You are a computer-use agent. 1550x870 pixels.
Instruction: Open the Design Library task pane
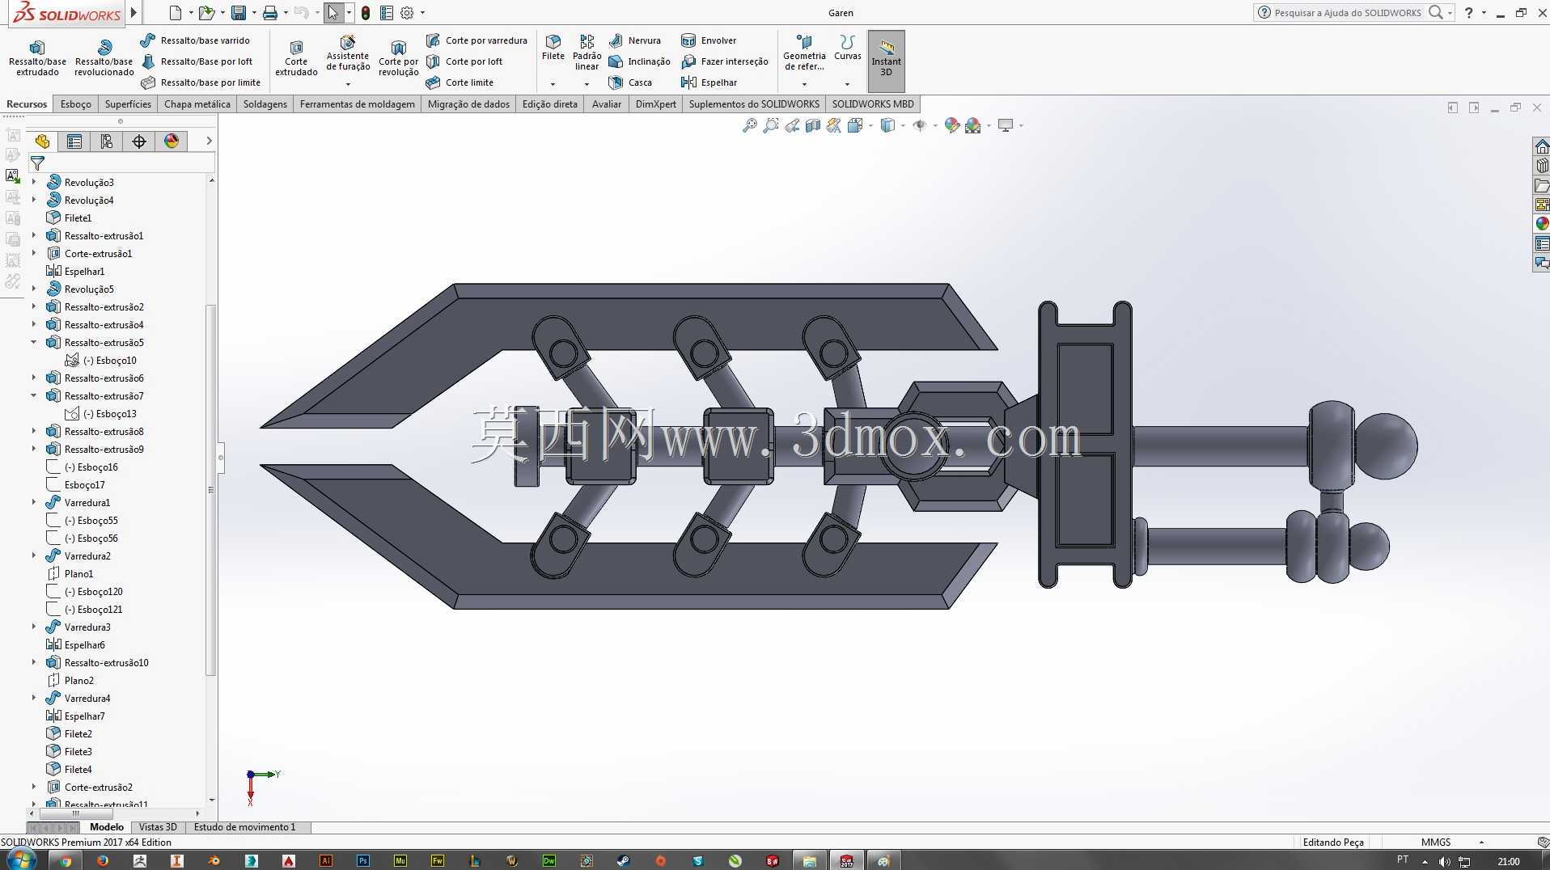pyautogui.click(x=1542, y=166)
